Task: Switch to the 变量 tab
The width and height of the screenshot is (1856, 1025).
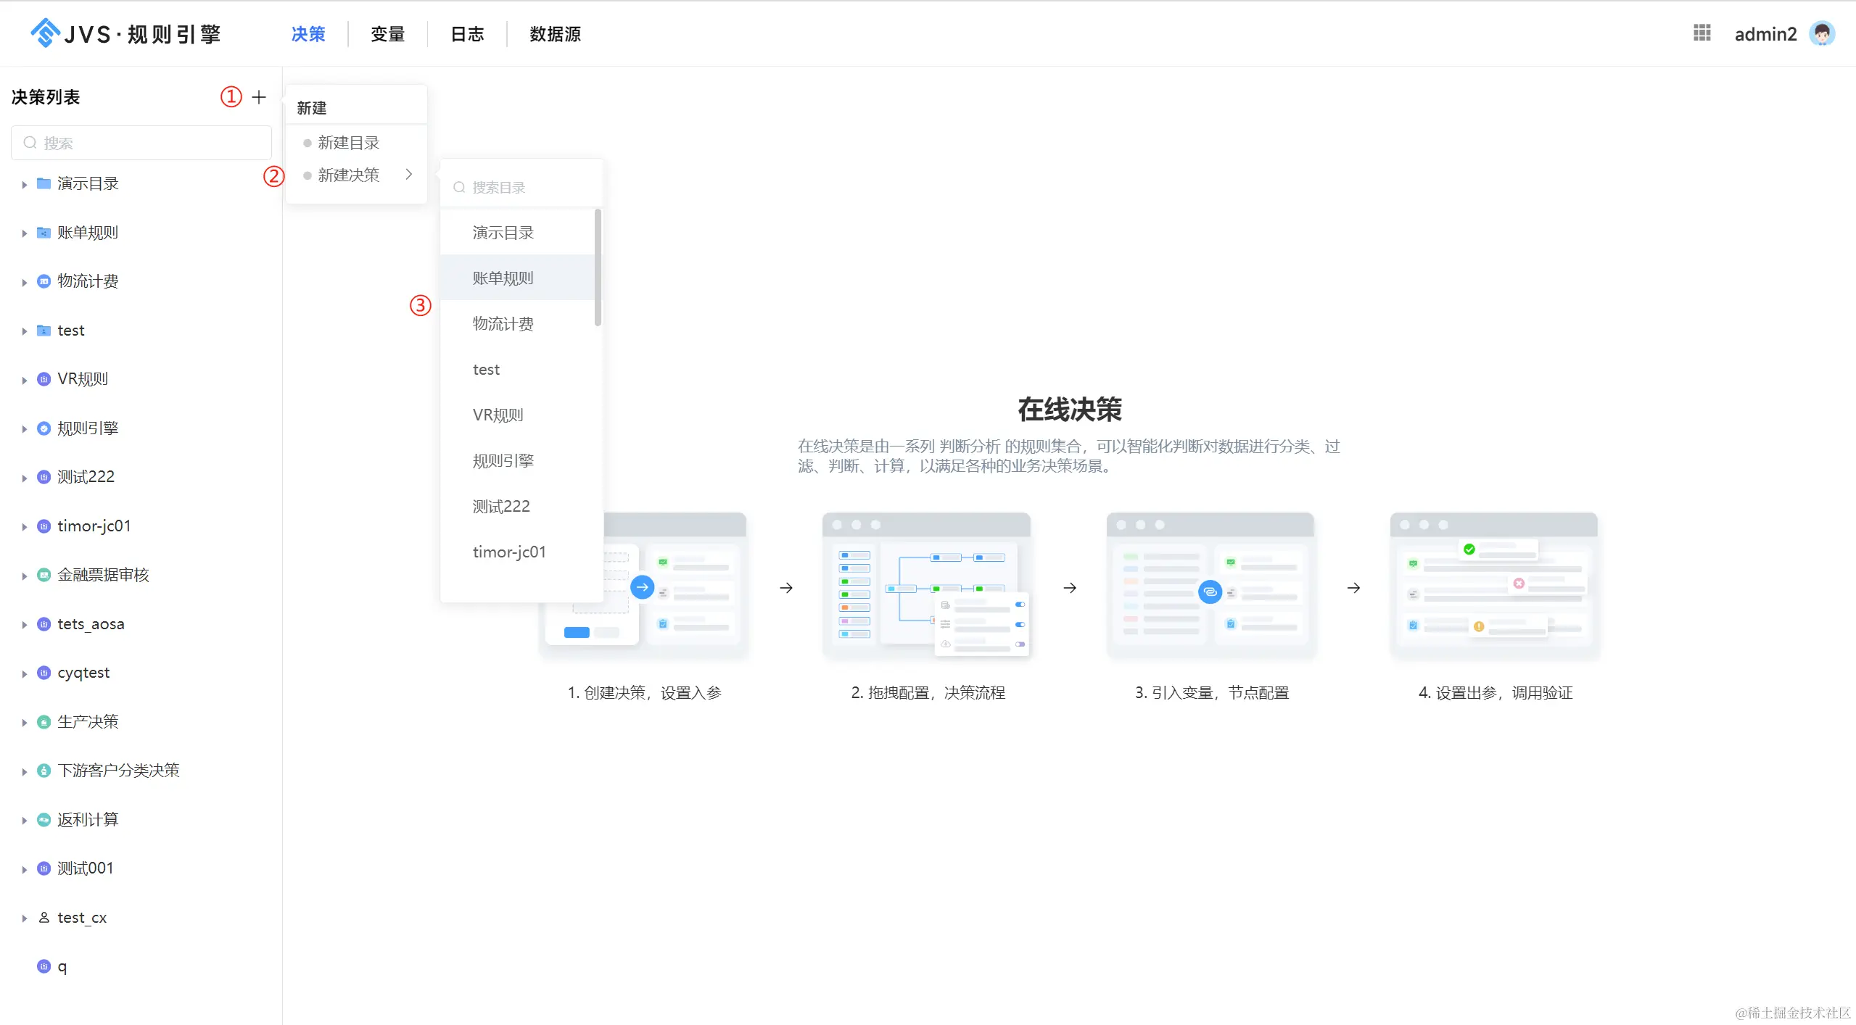Action: pos(387,34)
